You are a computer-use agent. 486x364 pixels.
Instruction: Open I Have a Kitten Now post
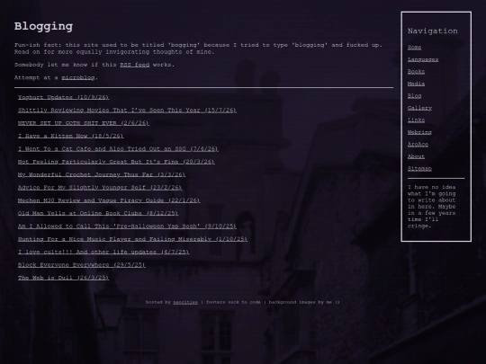pyautogui.click(x=71, y=136)
